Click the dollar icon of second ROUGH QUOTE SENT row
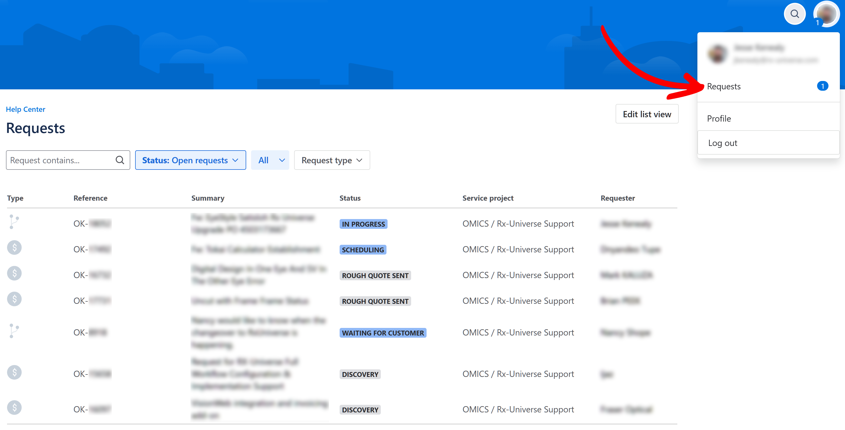Image resolution: width=845 pixels, height=430 pixels. (14, 299)
